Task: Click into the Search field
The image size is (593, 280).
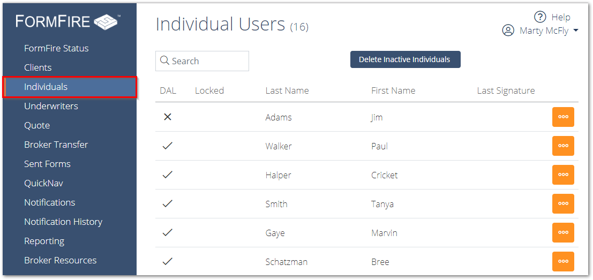Action: (x=202, y=61)
